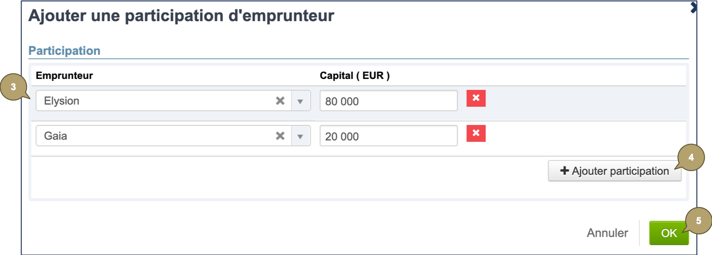Click the Participation section heading
Screen dimensions: 712x255
coord(64,51)
